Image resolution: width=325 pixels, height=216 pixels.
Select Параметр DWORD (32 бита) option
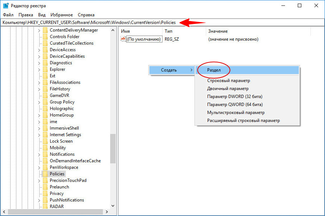[234, 97]
